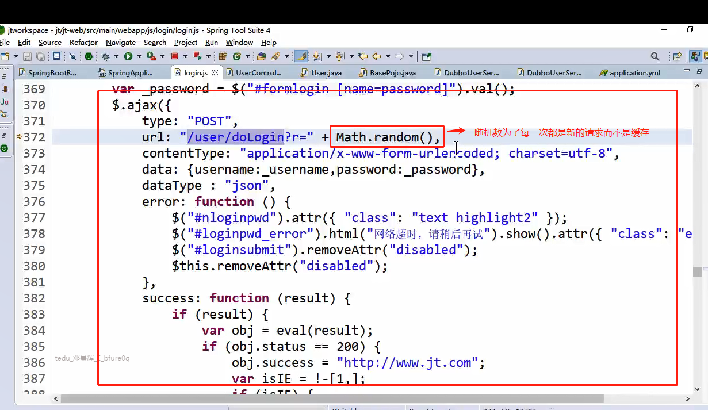Click the JUnit 'Ju' icon in left sidebar

point(5,102)
